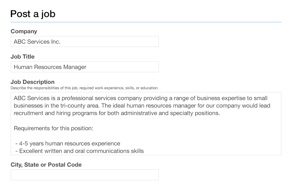
Task: Click the "Job Title" field label
Action: pyautogui.click(x=22, y=57)
